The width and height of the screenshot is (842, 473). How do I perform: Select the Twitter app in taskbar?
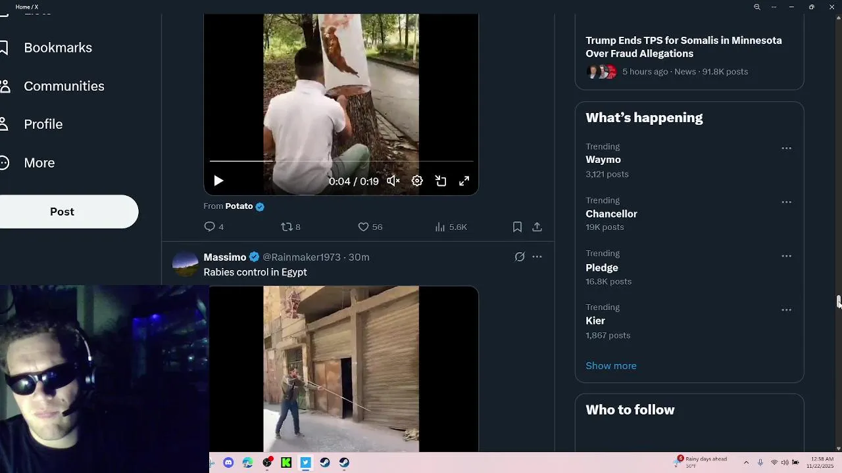(x=305, y=462)
